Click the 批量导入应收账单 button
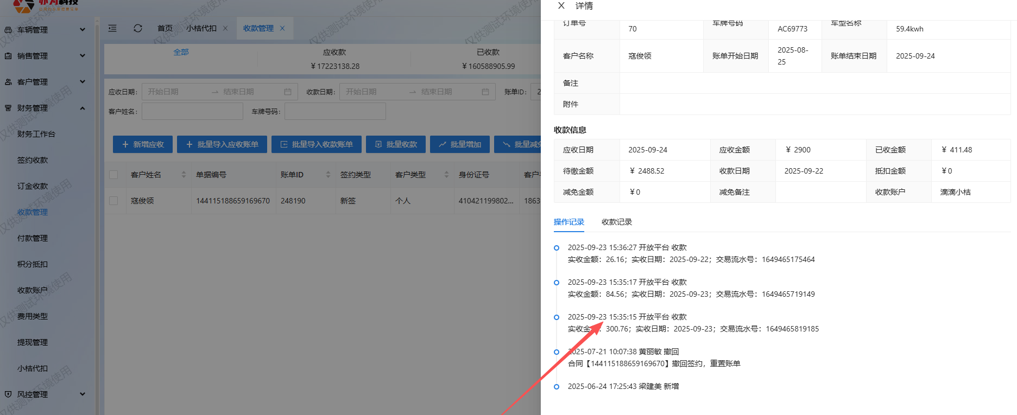This screenshot has height=415, width=1017. point(222,144)
